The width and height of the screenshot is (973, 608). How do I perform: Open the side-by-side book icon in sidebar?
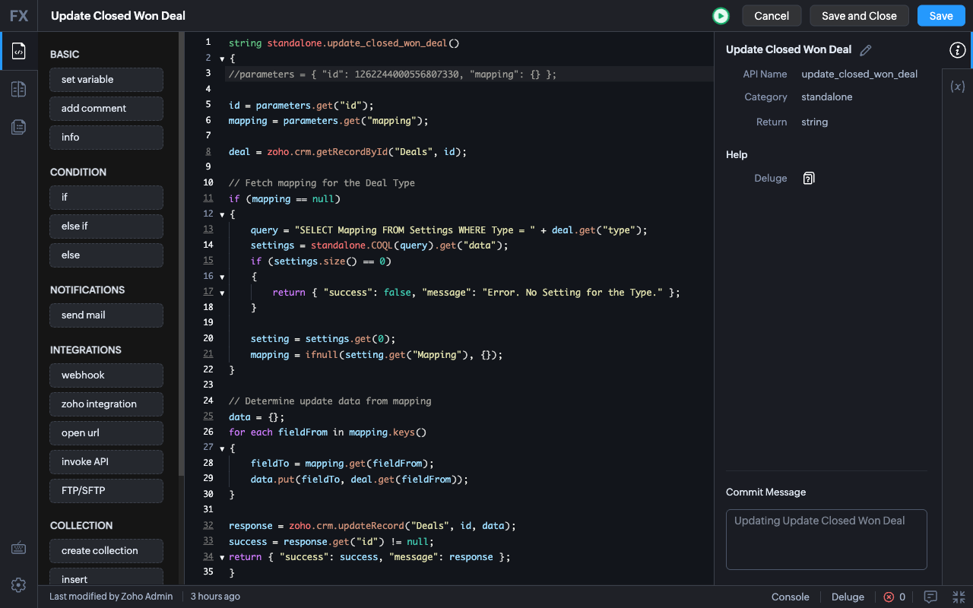coord(19,89)
